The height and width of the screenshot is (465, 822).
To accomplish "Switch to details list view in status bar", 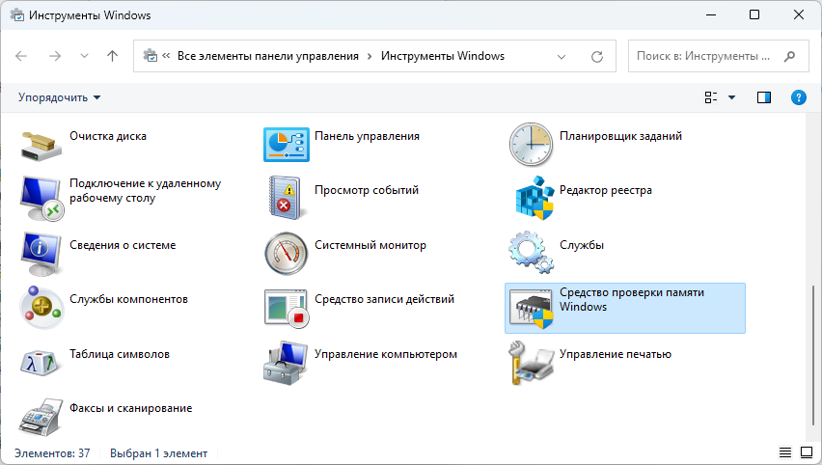I will coord(784,452).
